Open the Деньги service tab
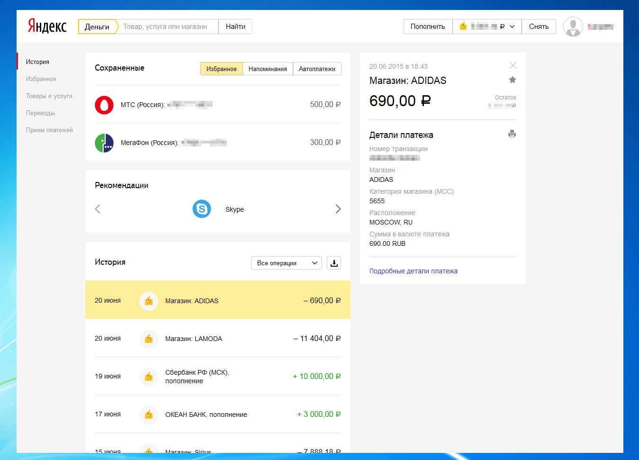Screen dimensions: 639x460 tap(97, 27)
